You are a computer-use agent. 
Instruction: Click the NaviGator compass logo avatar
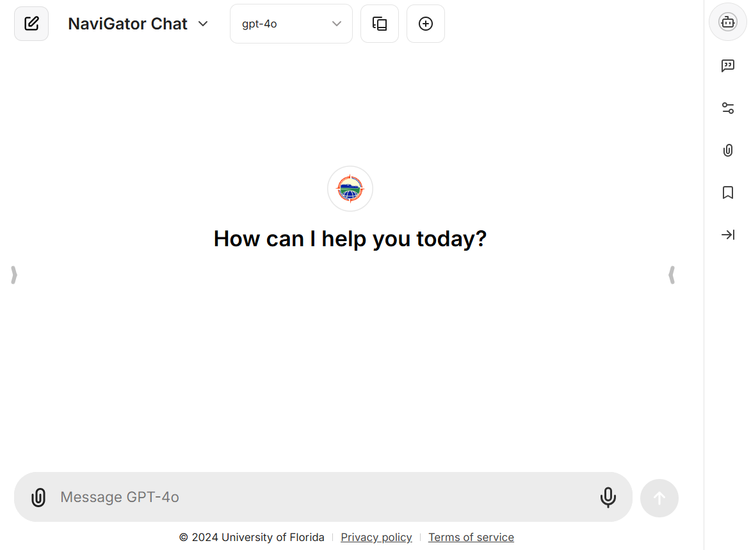coord(350,189)
